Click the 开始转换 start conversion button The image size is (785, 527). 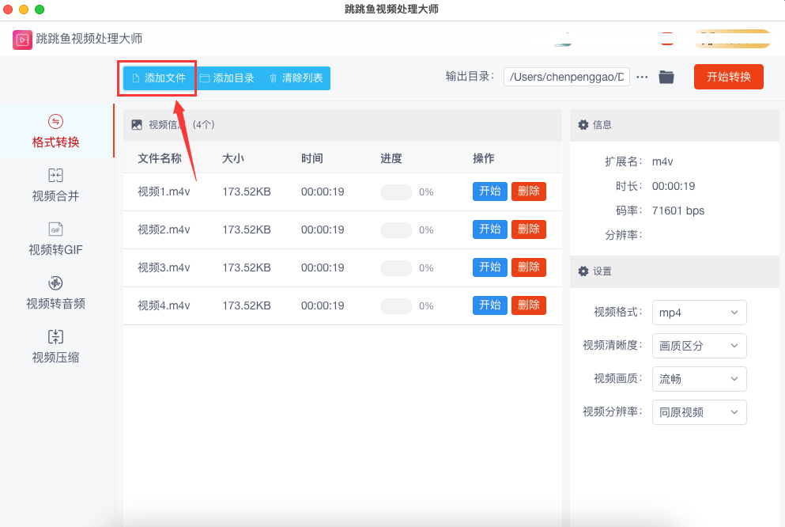pyautogui.click(x=728, y=77)
